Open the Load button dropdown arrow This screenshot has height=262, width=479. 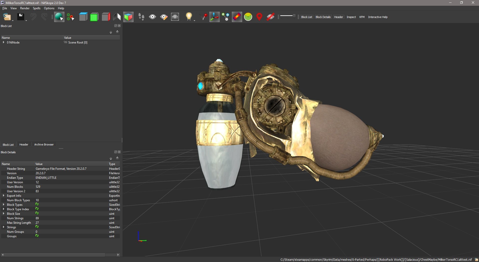(x=13, y=20)
